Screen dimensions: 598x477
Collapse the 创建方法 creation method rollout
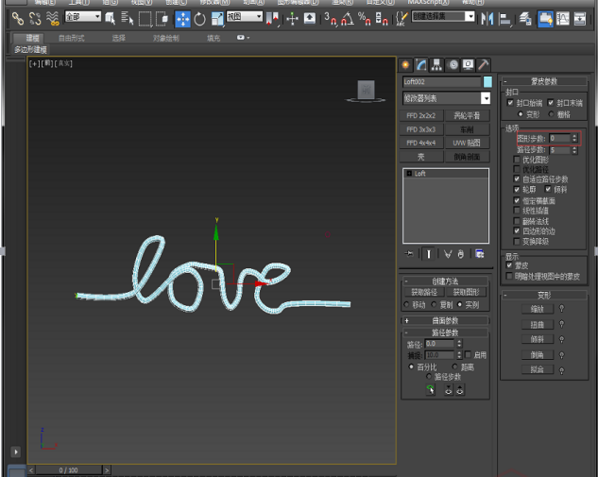click(x=445, y=281)
